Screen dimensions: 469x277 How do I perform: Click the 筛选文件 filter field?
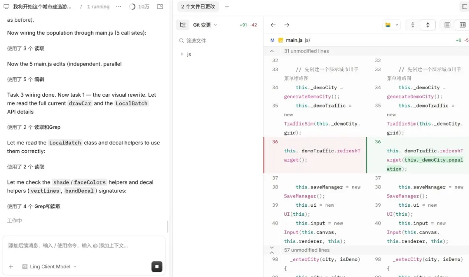(x=218, y=40)
